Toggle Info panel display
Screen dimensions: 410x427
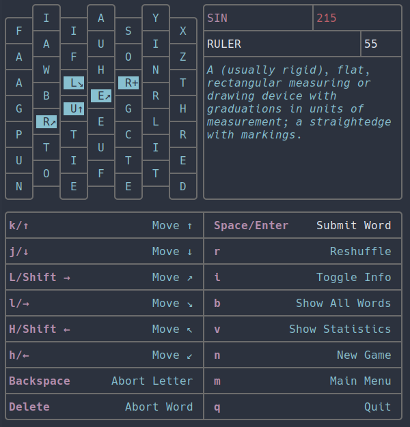(x=353, y=278)
